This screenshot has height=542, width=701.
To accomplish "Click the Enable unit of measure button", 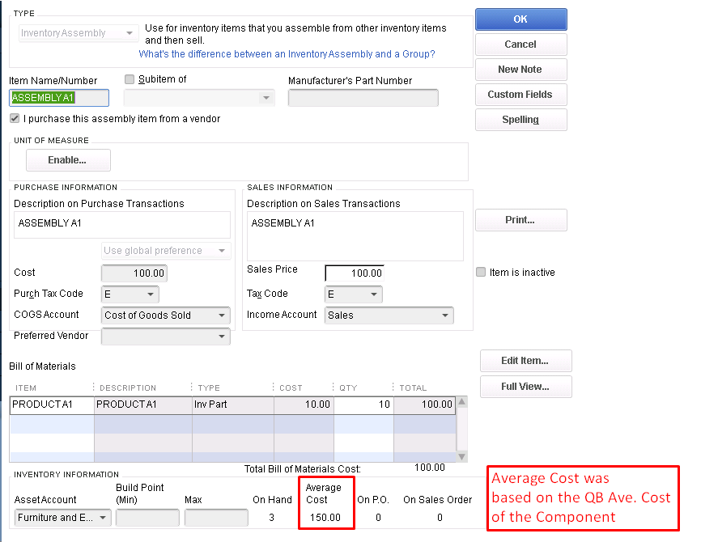I will pos(68,160).
